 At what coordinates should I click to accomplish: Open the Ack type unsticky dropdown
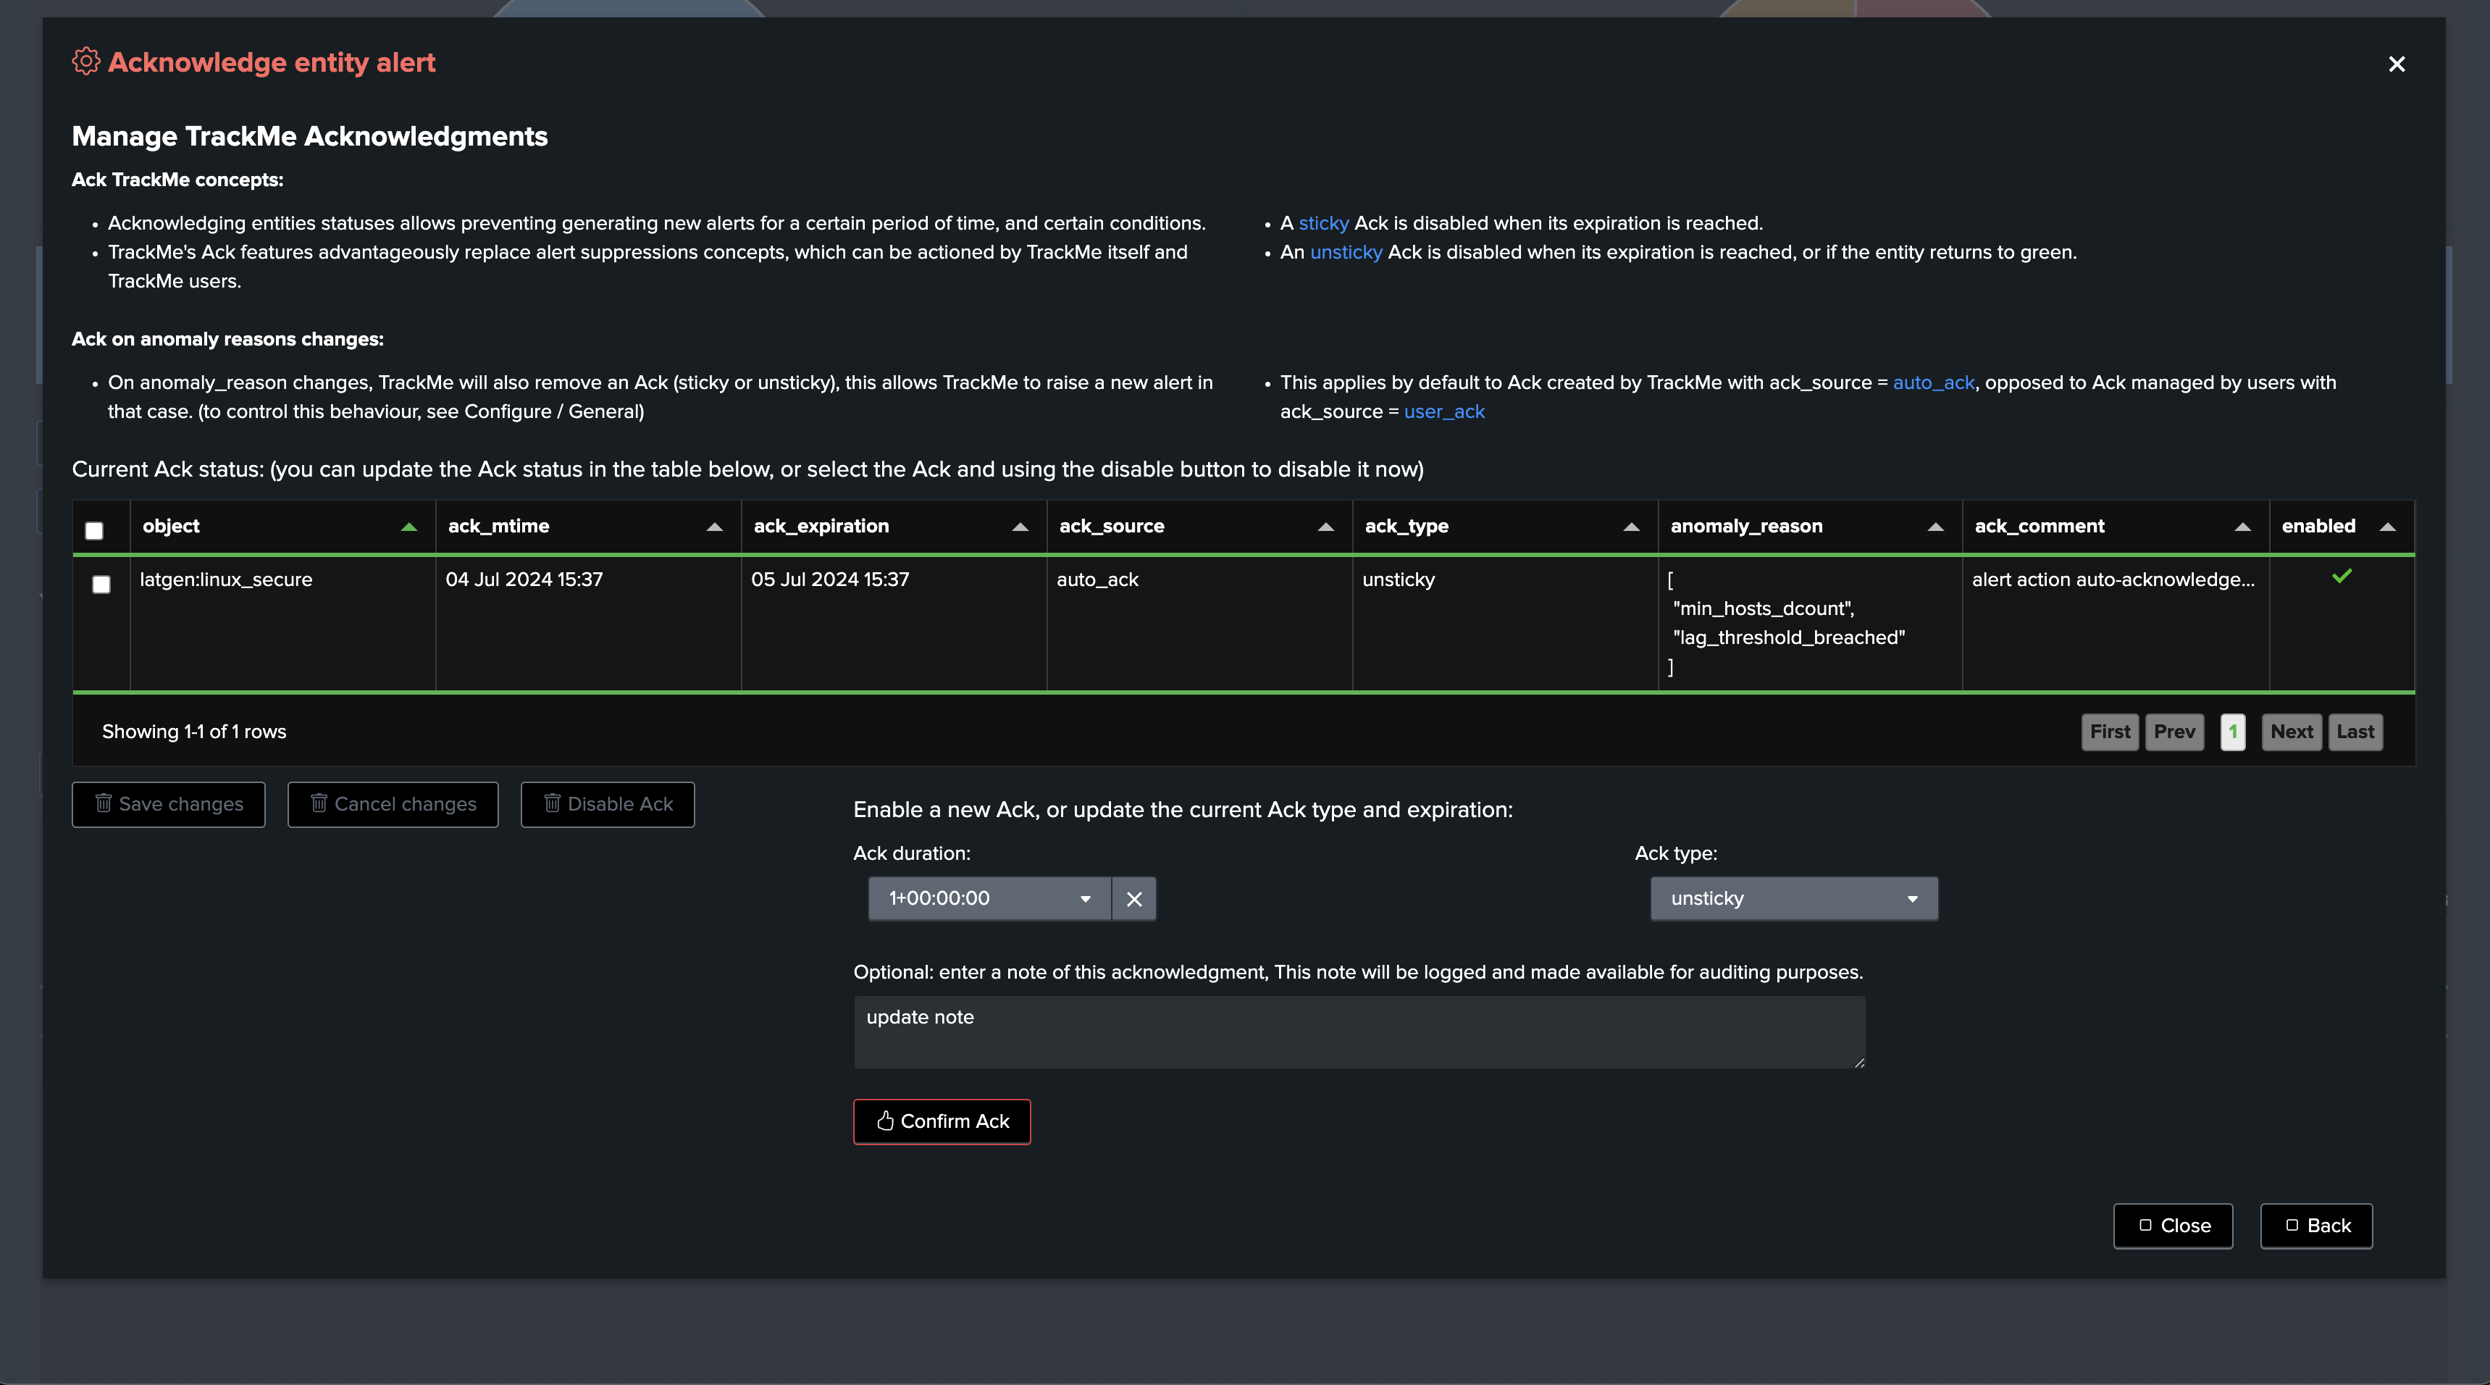click(x=1793, y=899)
